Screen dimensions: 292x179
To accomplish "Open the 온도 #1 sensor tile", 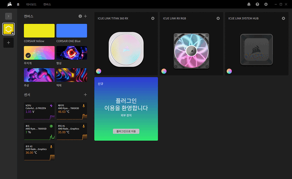I will pos(72,131).
